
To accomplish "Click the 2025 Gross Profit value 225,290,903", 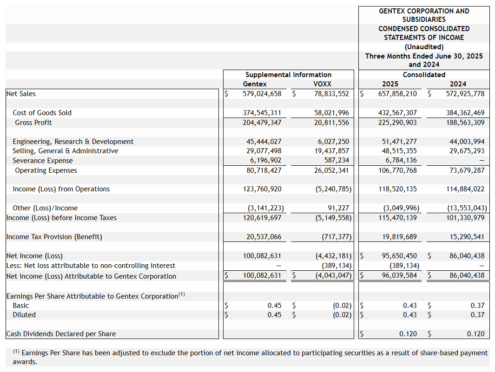I will click(x=397, y=123).
